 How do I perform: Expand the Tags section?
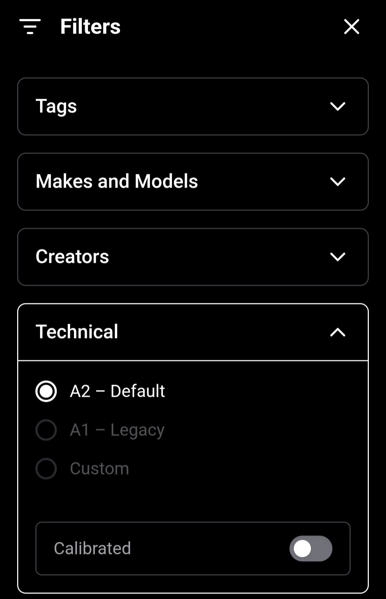tap(193, 106)
